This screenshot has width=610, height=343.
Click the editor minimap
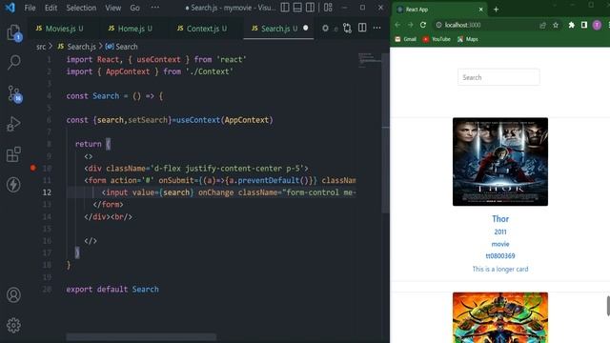370,60
